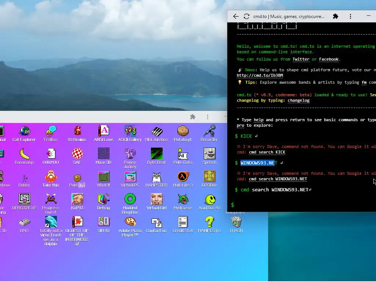
Task: Launch the SIM 93 icon
Action: [103, 225]
